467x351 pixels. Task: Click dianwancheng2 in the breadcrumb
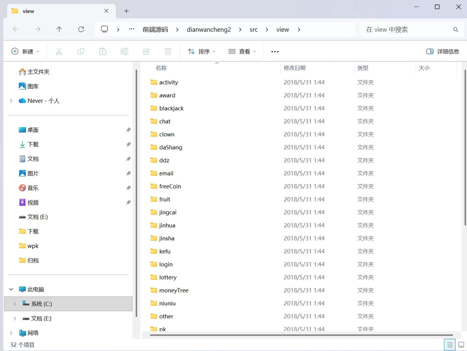(209, 29)
